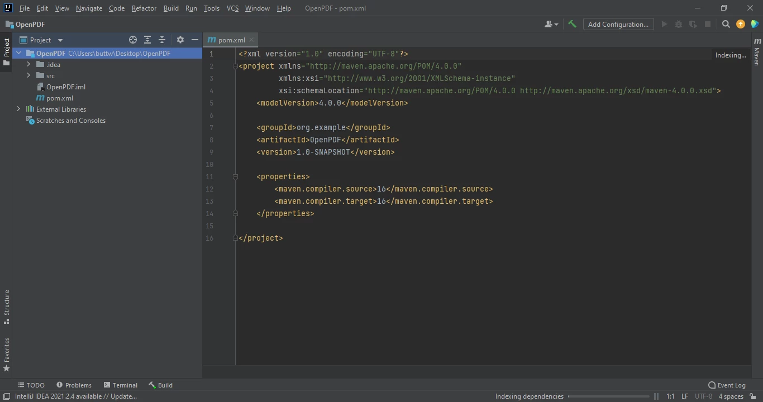Open the File menu
Image resolution: width=763 pixels, height=402 pixels.
[x=25, y=8]
